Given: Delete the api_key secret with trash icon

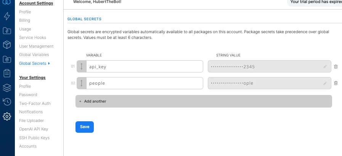Looking at the screenshot, I should 336,66.
